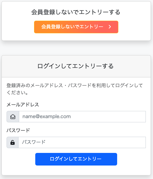This screenshot has height=179, width=153.
Task: Click empty space right of password placeholder
Action: coord(96,142)
